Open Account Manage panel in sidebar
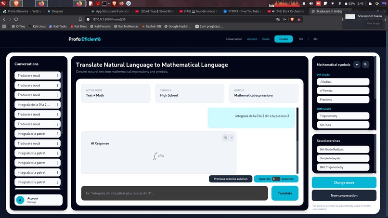The height and width of the screenshot is (218, 388). (x=39, y=200)
